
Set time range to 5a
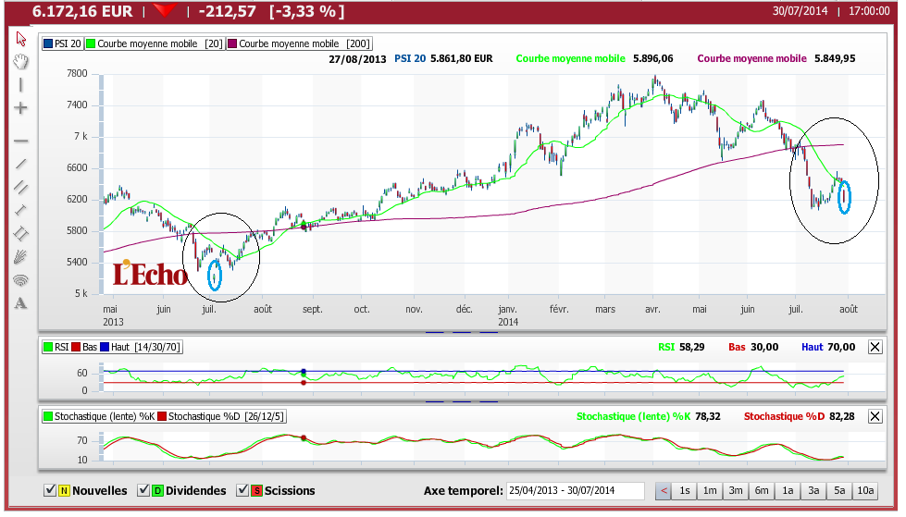tap(839, 491)
